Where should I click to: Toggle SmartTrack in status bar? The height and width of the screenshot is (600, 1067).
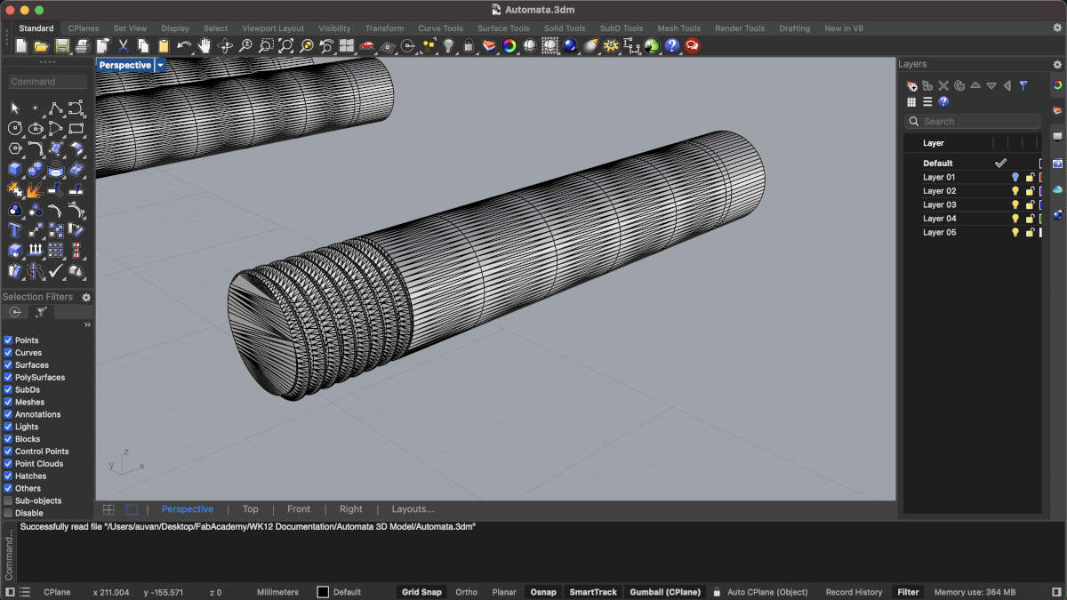(593, 592)
